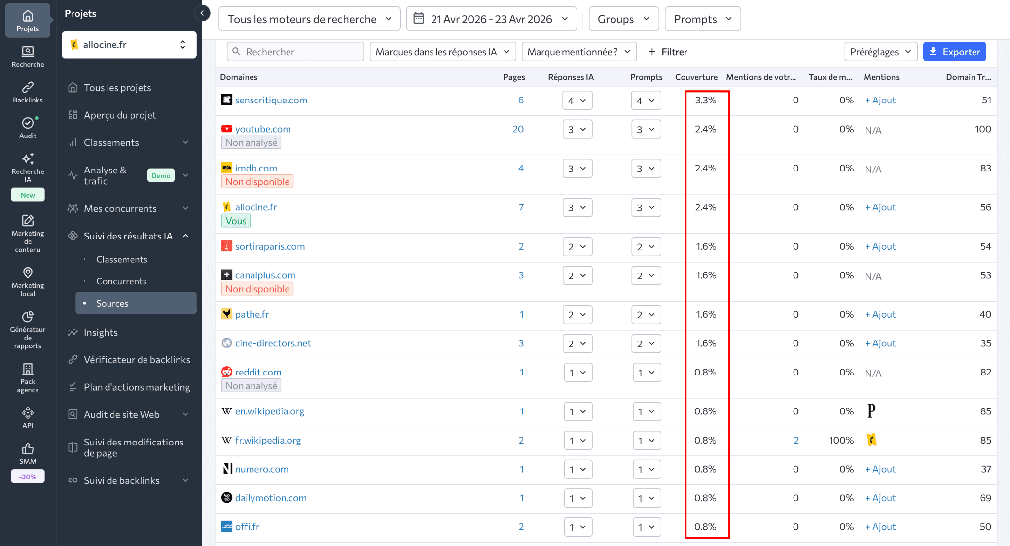Open the Préréglages dropdown
Viewport: 1010px width, 546px height.
[x=881, y=52]
